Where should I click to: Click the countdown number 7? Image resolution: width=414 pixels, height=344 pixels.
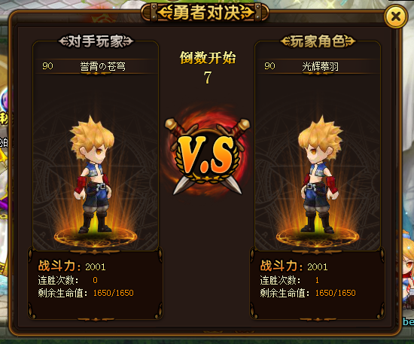(x=208, y=78)
